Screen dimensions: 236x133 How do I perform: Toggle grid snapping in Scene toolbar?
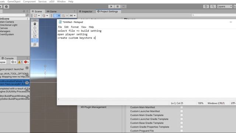pos(55,16)
